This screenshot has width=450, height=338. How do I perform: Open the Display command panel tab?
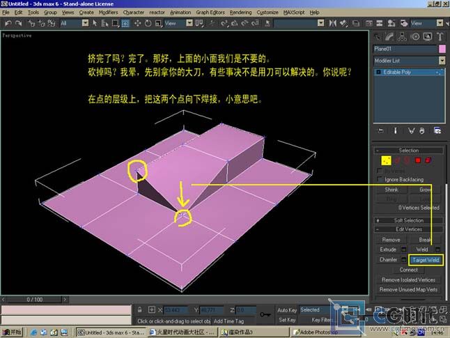pos(427,37)
